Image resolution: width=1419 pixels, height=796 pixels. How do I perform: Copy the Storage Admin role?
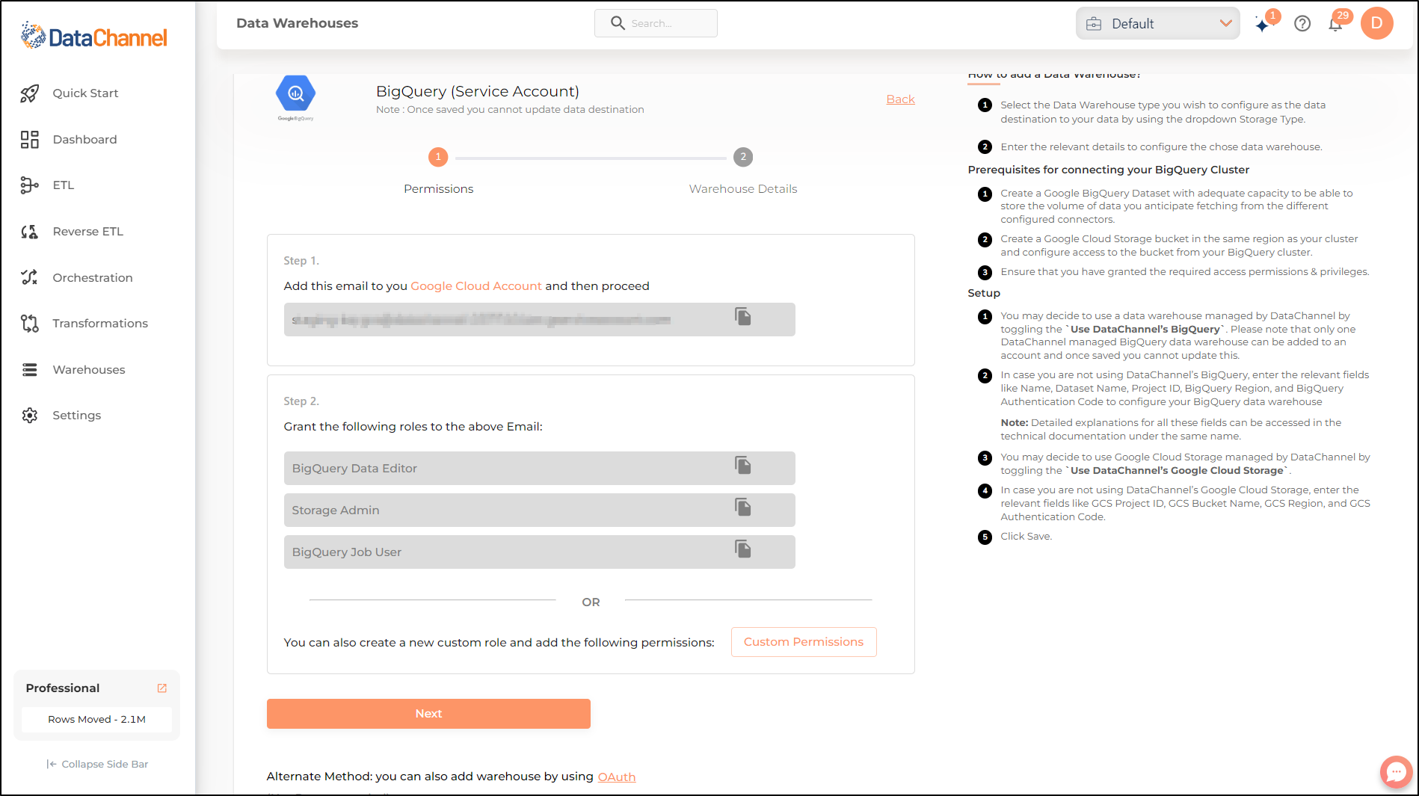click(742, 507)
